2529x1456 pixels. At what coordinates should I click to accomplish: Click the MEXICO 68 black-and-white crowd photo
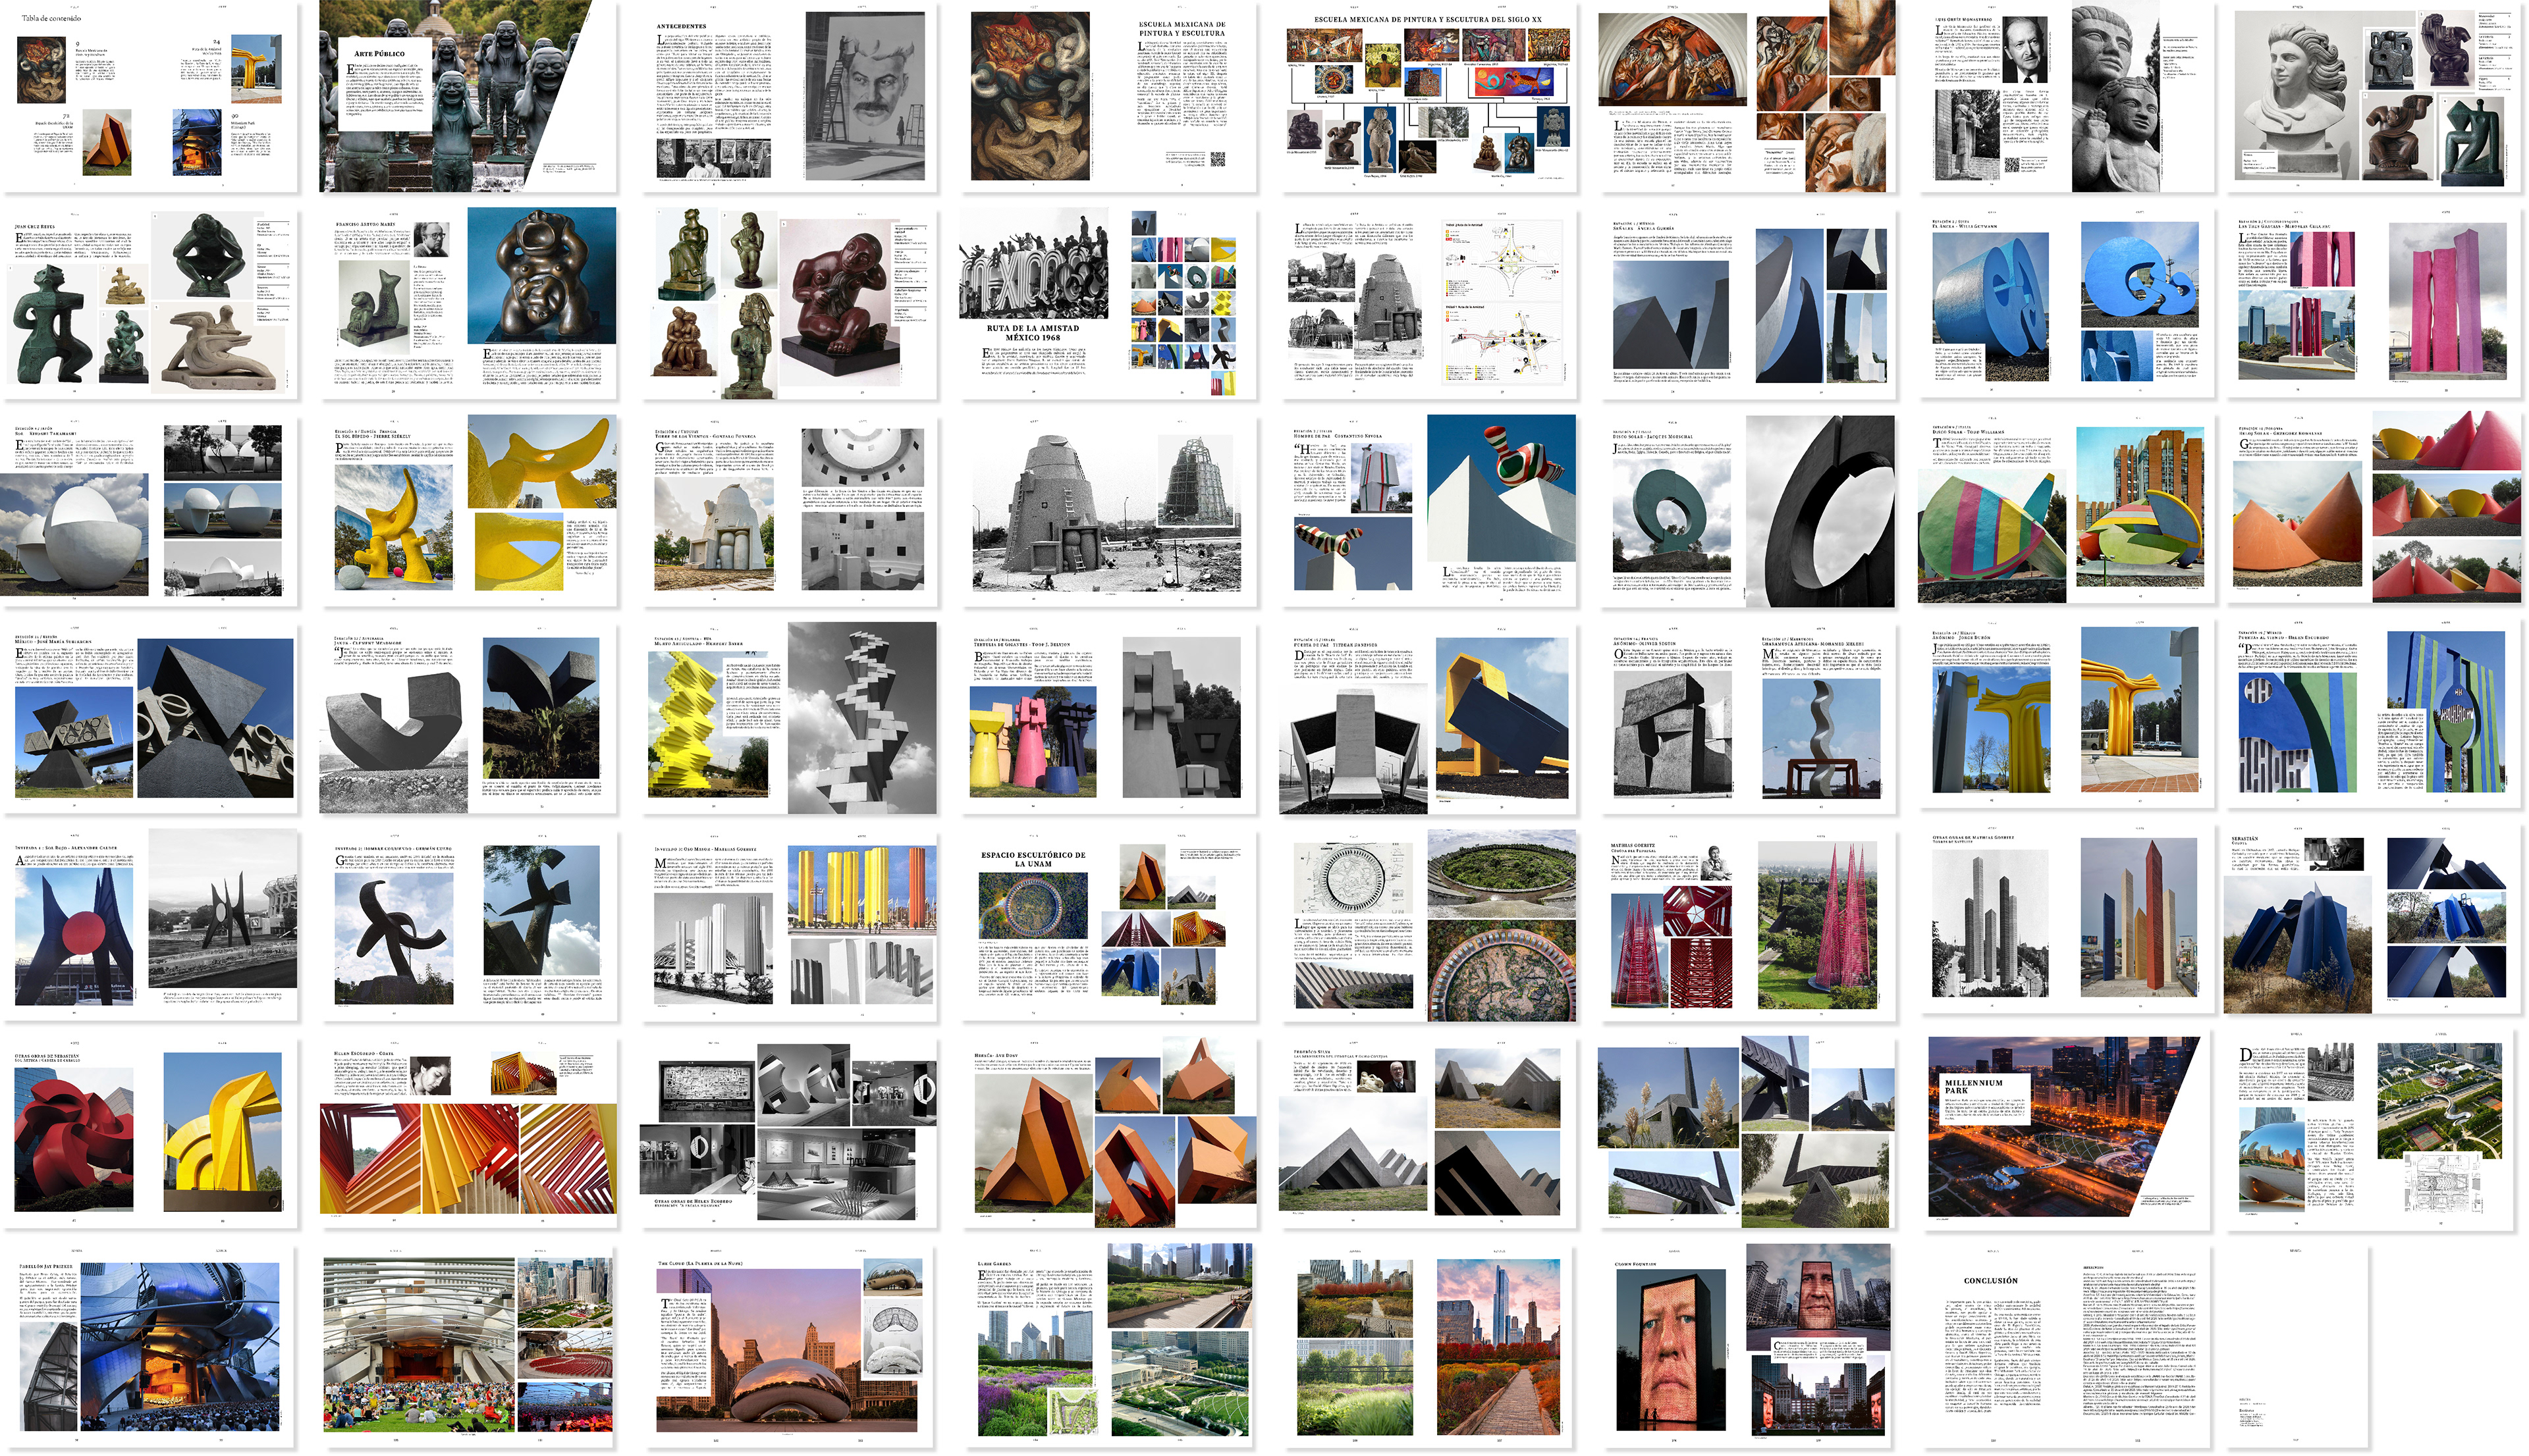[1035, 264]
